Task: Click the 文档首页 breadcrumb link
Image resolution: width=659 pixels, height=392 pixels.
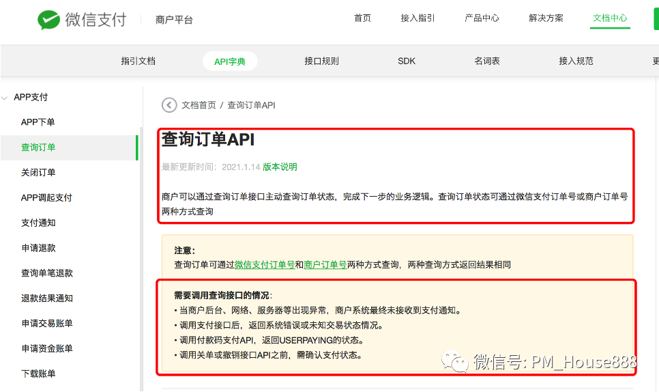Action: coord(199,105)
